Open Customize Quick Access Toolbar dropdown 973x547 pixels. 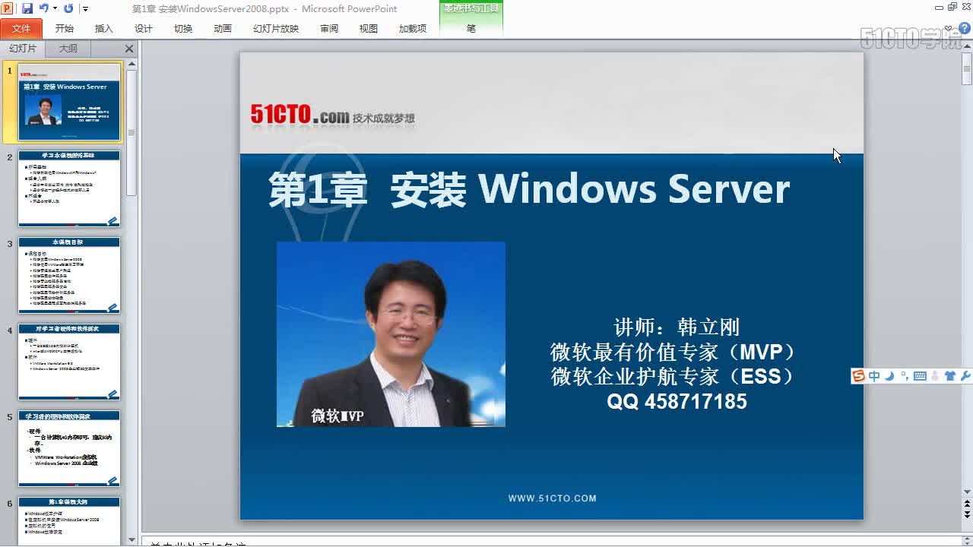85,9
